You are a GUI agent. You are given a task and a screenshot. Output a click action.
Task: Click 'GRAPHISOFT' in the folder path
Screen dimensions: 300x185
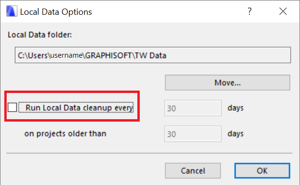108,55
